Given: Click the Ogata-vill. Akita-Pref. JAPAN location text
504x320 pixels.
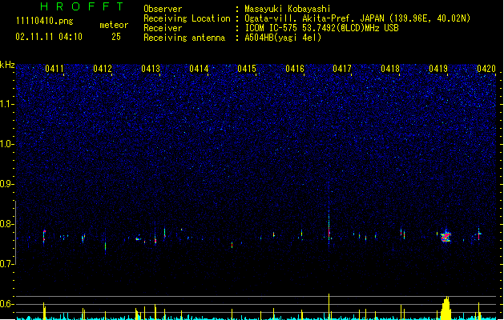Looking at the screenshot, I should click(x=357, y=18).
